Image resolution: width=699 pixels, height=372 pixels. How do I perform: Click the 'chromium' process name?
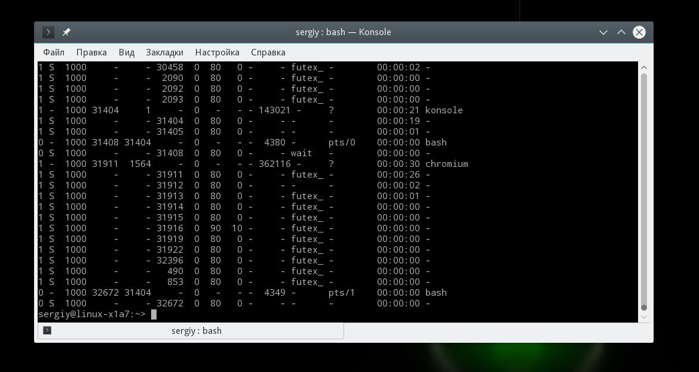[446, 164]
